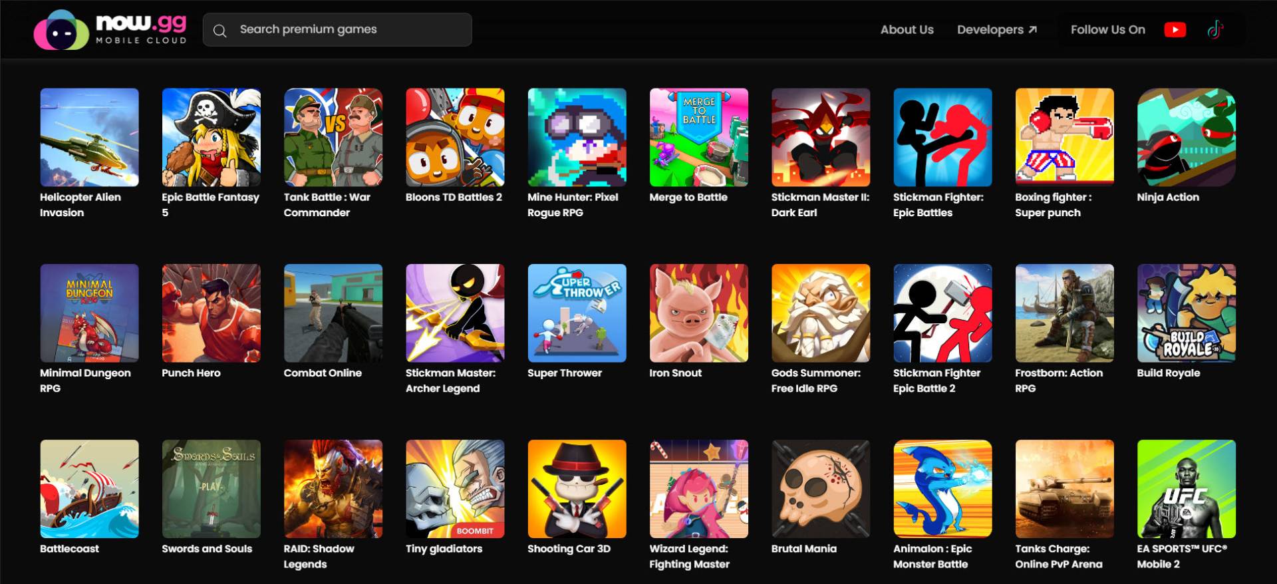
Task: Click the Punch Hero title text
Action: pyautogui.click(x=191, y=372)
